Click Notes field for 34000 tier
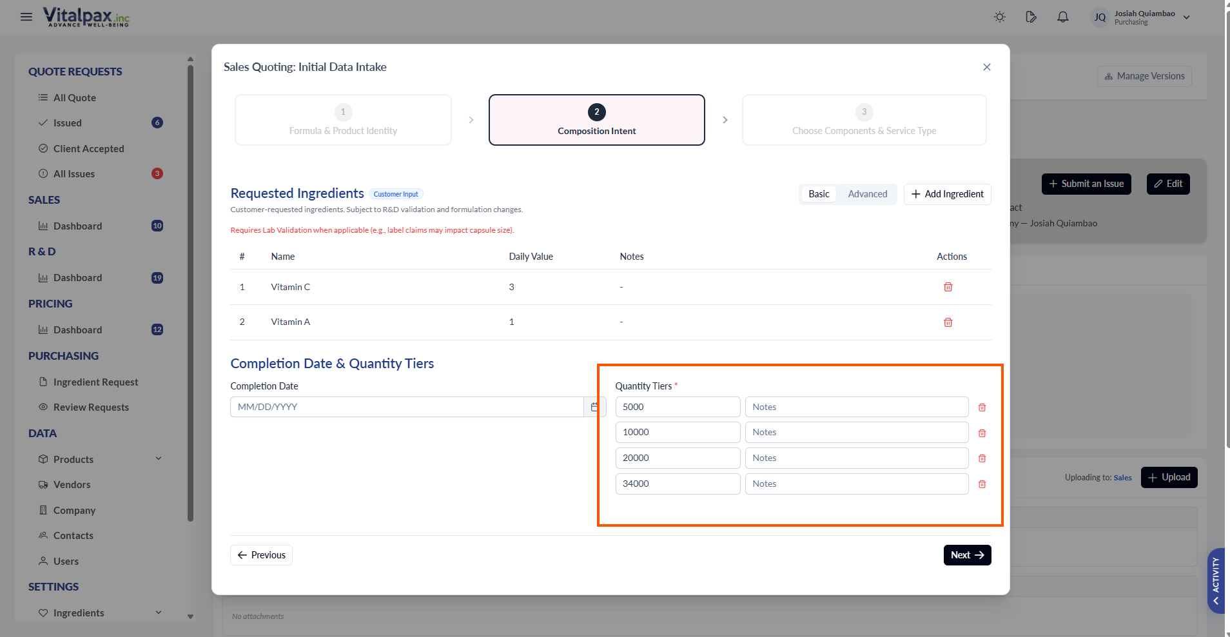 [857, 484]
